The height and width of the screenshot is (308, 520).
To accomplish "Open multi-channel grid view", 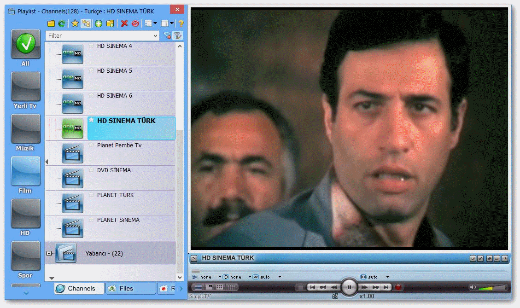I will point(220,287).
